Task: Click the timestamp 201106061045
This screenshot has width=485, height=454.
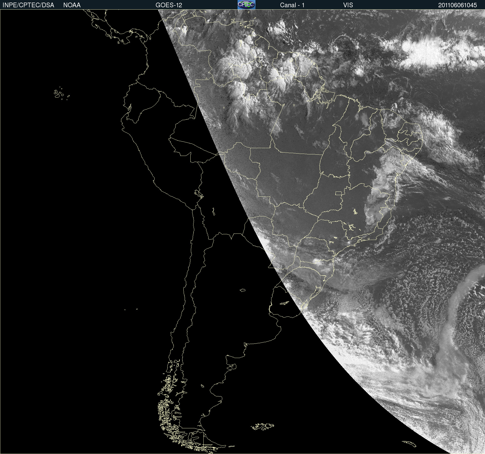Action: pyautogui.click(x=458, y=5)
